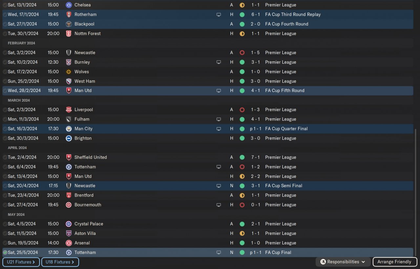
Task: Open the Sheffield United 7 - 1 result
Action: pos(255,157)
